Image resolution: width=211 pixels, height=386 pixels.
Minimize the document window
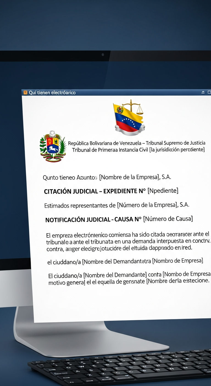[x=203, y=92]
